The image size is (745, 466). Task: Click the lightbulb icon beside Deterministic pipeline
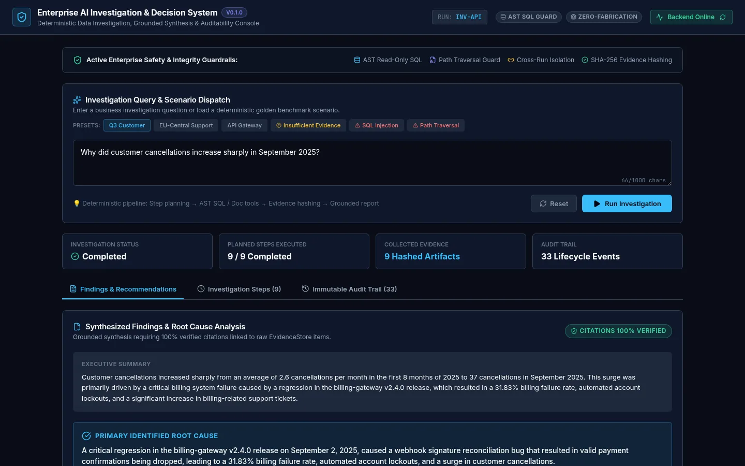pyautogui.click(x=77, y=203)
